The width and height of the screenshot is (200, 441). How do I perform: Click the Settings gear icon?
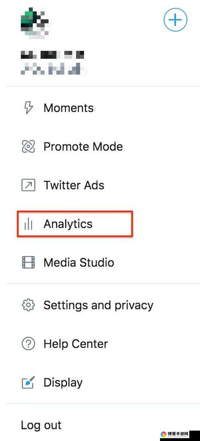pos(28,305)
